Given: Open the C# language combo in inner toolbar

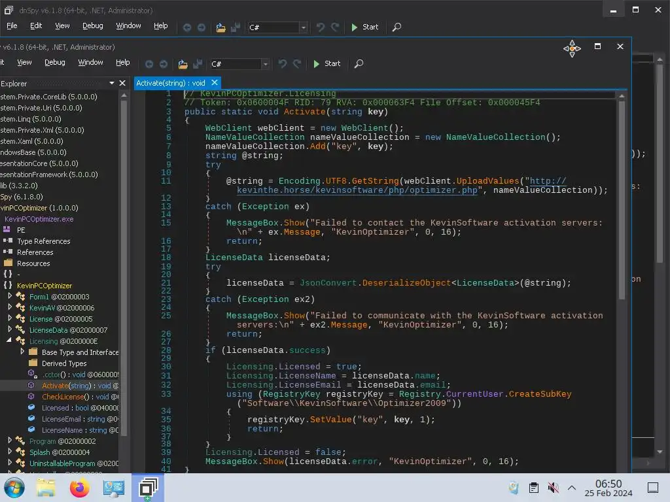Looking at the screenshot, I should click(x=239, y=64).
